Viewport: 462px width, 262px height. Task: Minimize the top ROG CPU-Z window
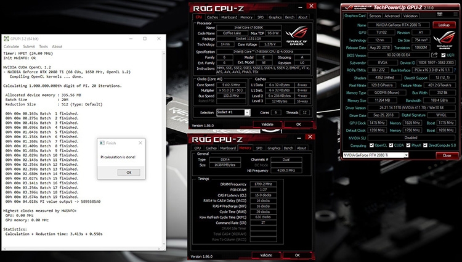click(x=300, y=7)
